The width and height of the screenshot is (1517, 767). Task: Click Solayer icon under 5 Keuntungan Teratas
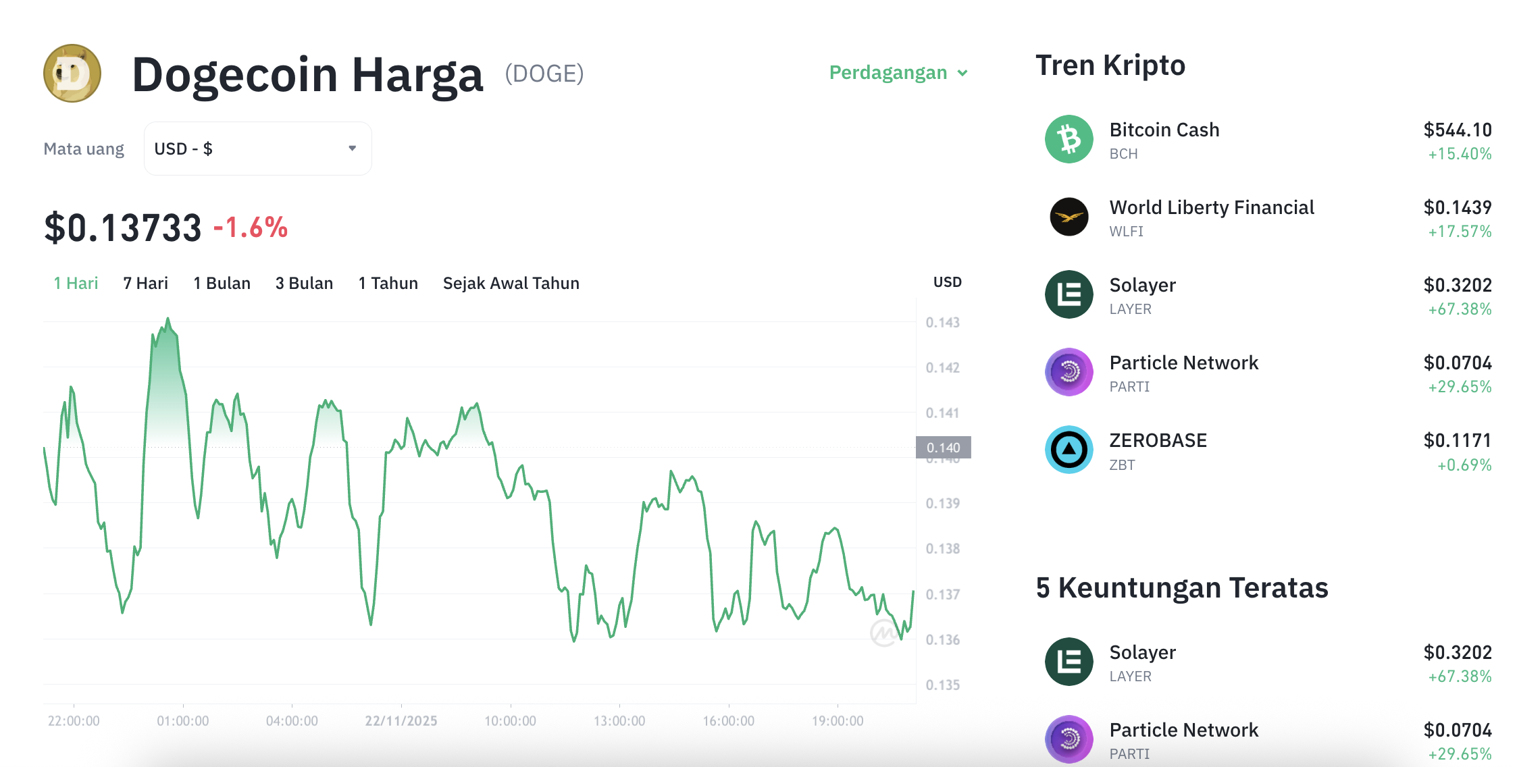(1069, 662)
